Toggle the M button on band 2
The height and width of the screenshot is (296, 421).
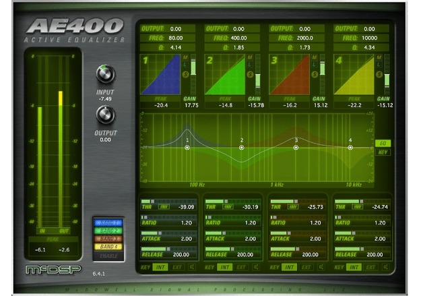tap(250, 57)
